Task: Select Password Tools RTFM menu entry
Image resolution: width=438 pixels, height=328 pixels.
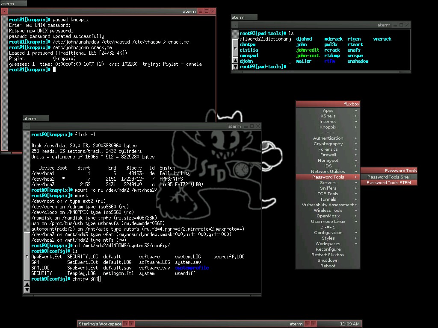Action: tap(389, 182)
